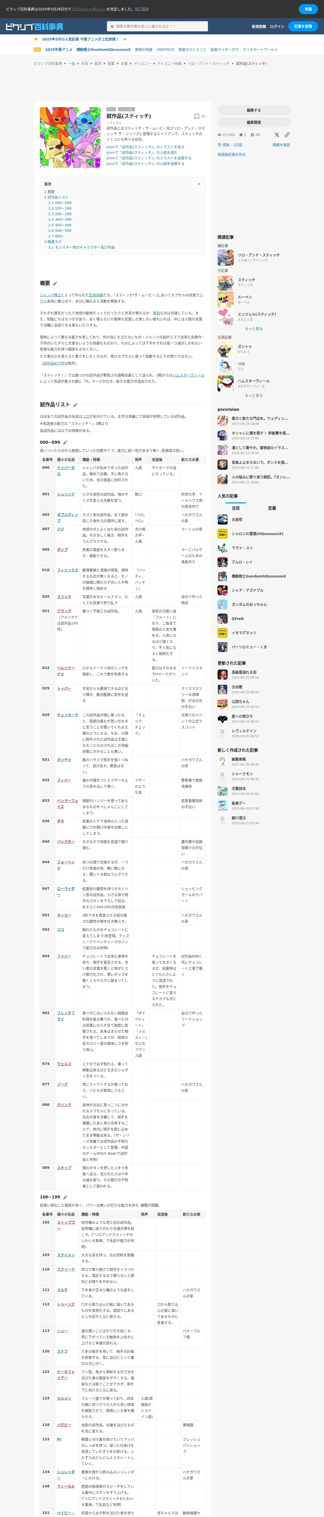Screen dimensions: 324x1517
Task: Open シャロンの薔薇(GQuuuuuuX) spoiler-warning thumbnail
Action: coord(222,533)
